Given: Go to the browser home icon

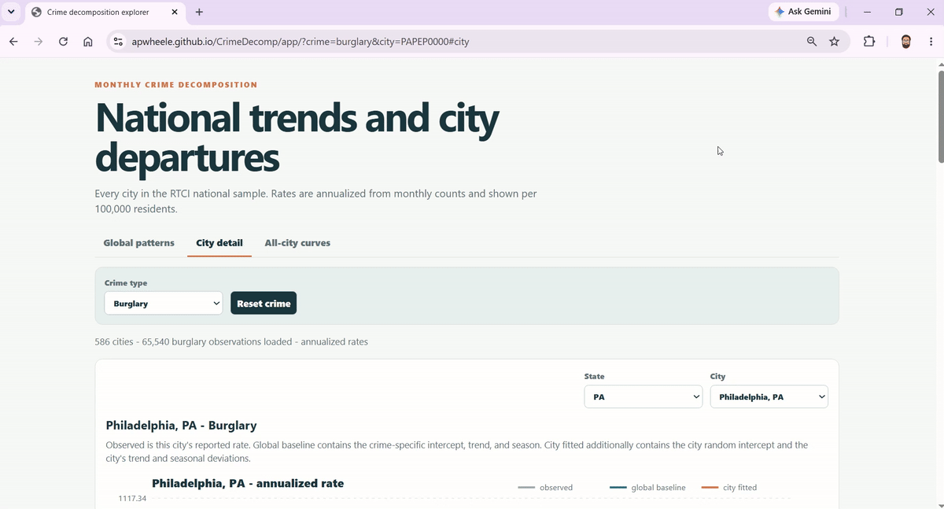Looking at the screenshot, I should pyautogui.click(x=88, y=42).
